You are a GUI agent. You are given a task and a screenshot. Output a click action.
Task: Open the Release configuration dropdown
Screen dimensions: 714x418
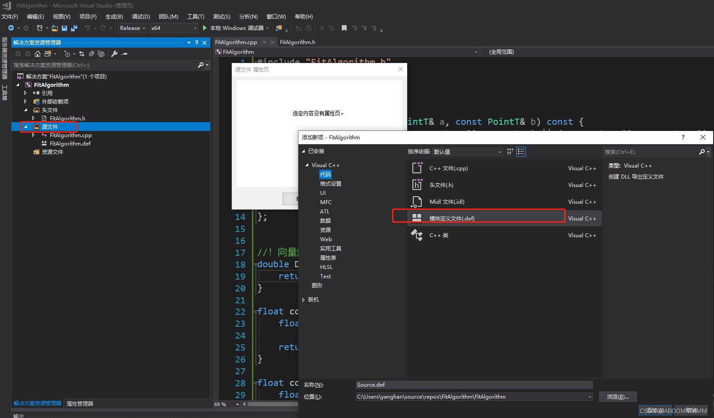tap(133, 28)
